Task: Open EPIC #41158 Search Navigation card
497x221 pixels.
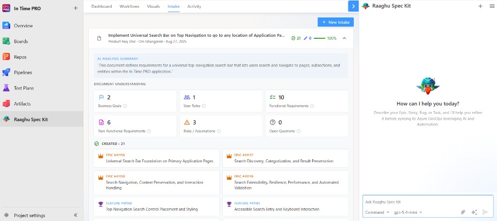Action: pyautogui.click(x=157, y=182)
